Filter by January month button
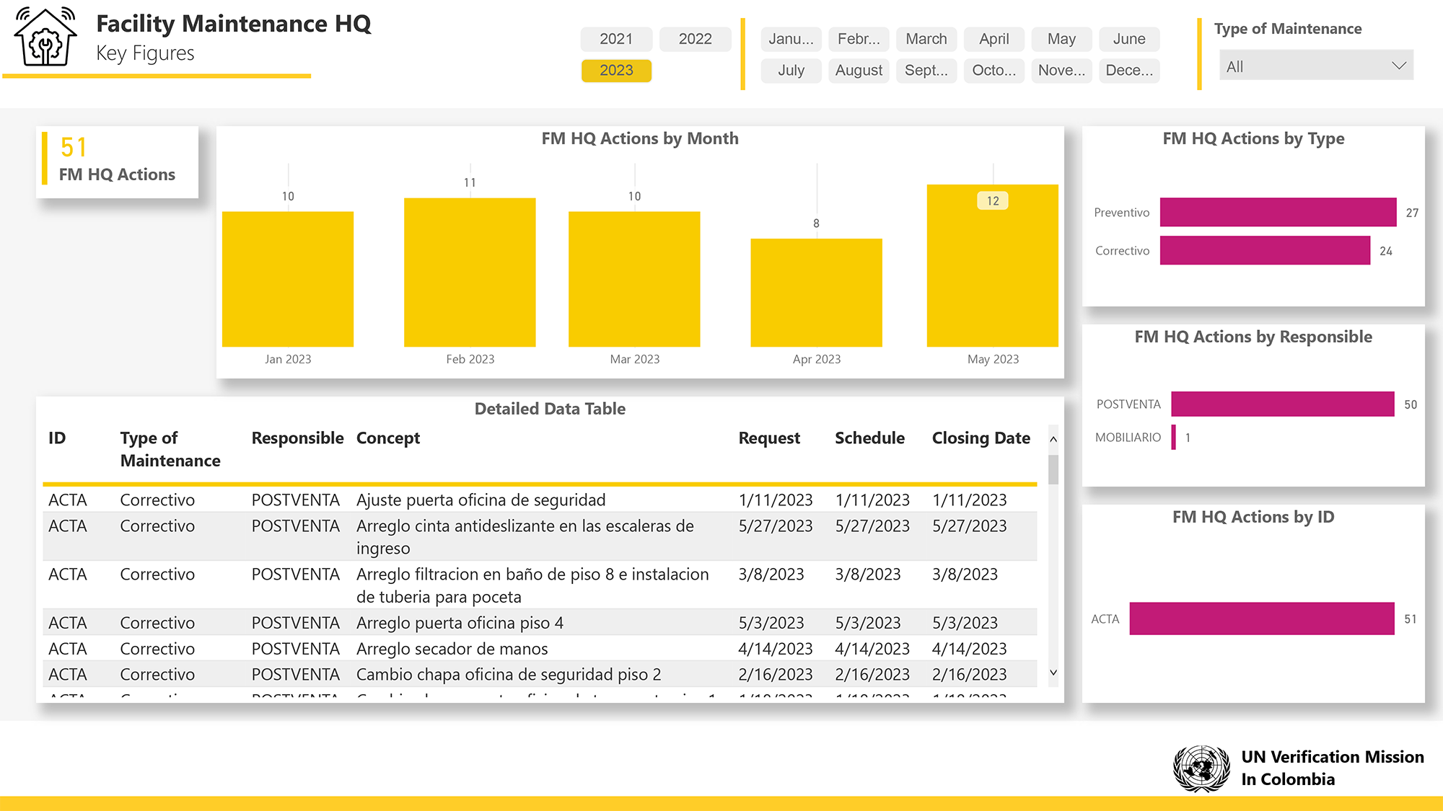Viewport: 1443px width, 811px height. pyautogui.click(x=791, y=39)
